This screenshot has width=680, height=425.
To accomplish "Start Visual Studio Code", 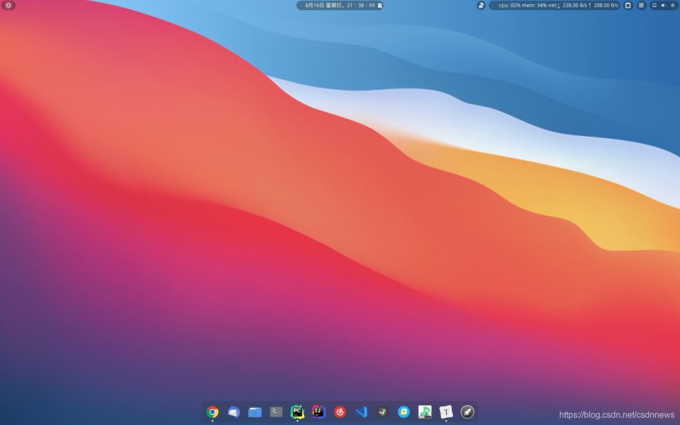I will click(360, 411).
